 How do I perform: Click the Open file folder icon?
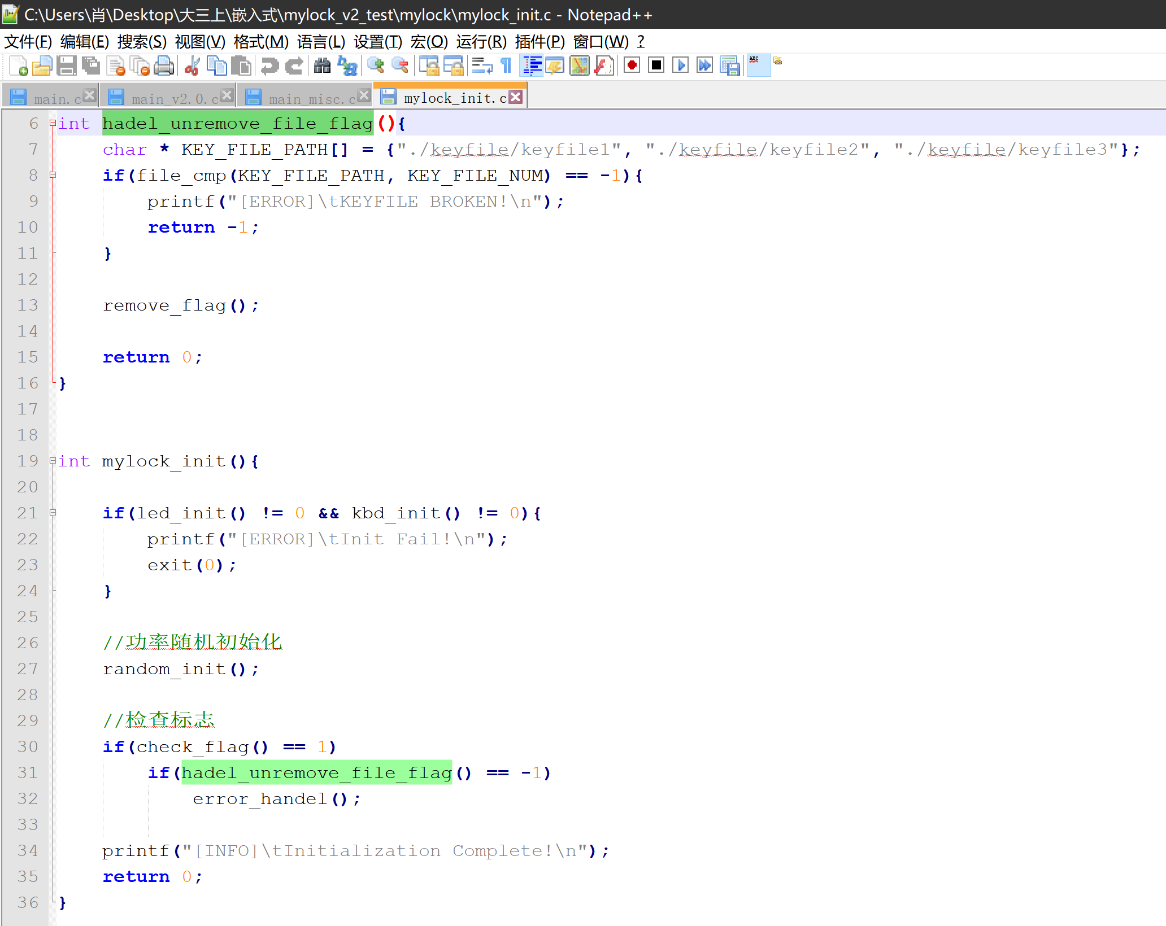point(42,66)
